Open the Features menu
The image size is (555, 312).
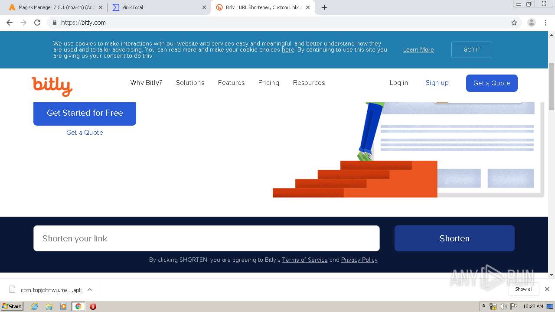[x=231, y=83]
